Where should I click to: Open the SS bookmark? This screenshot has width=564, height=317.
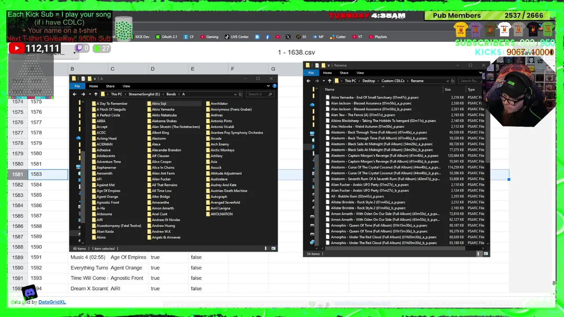(301, 37)
